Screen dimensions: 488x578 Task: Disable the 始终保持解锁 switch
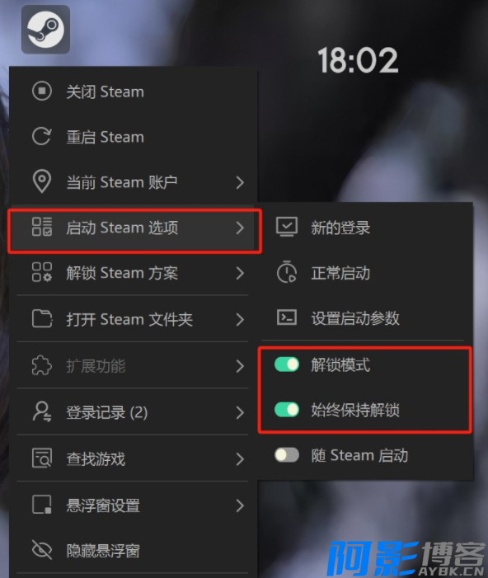point(287,410)
